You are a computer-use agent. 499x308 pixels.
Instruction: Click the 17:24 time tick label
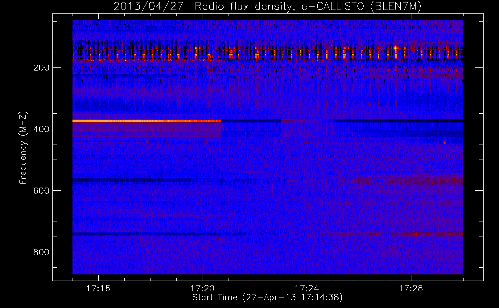[x=307, y=289]
